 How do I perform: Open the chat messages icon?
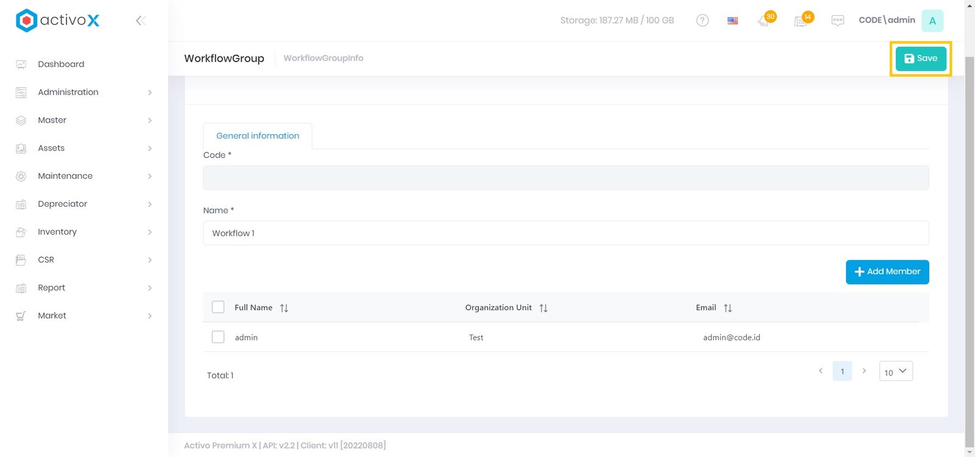(x=838, y=21)
